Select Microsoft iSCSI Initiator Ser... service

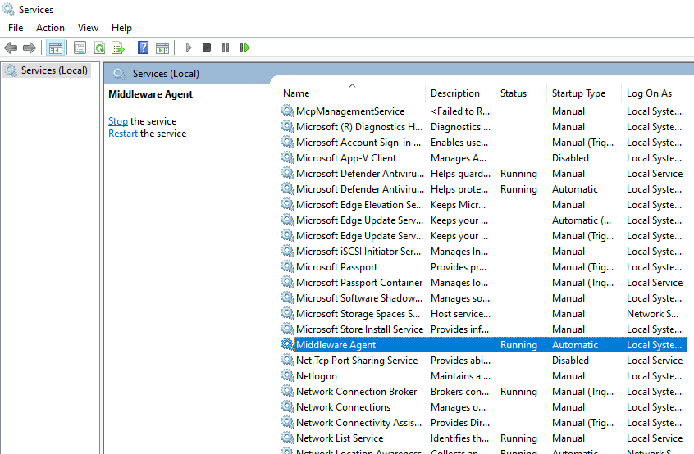[358, 251]
